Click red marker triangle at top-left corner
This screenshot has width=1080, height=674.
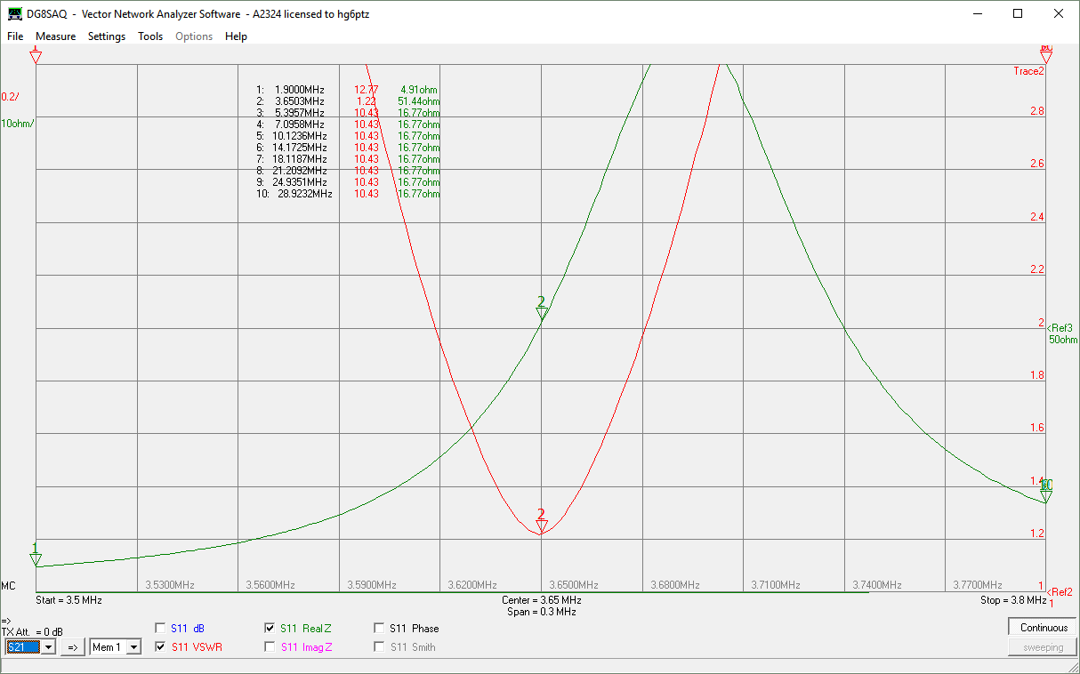pyautogui.click(x=36, y=56)
